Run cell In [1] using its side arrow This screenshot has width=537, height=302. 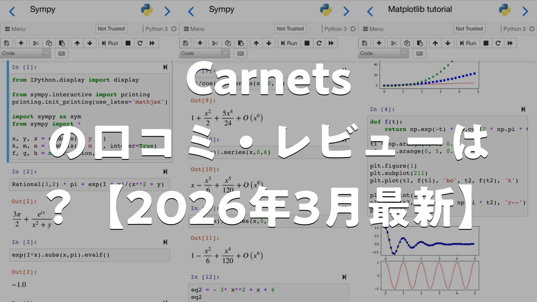(x=165, y=67)
